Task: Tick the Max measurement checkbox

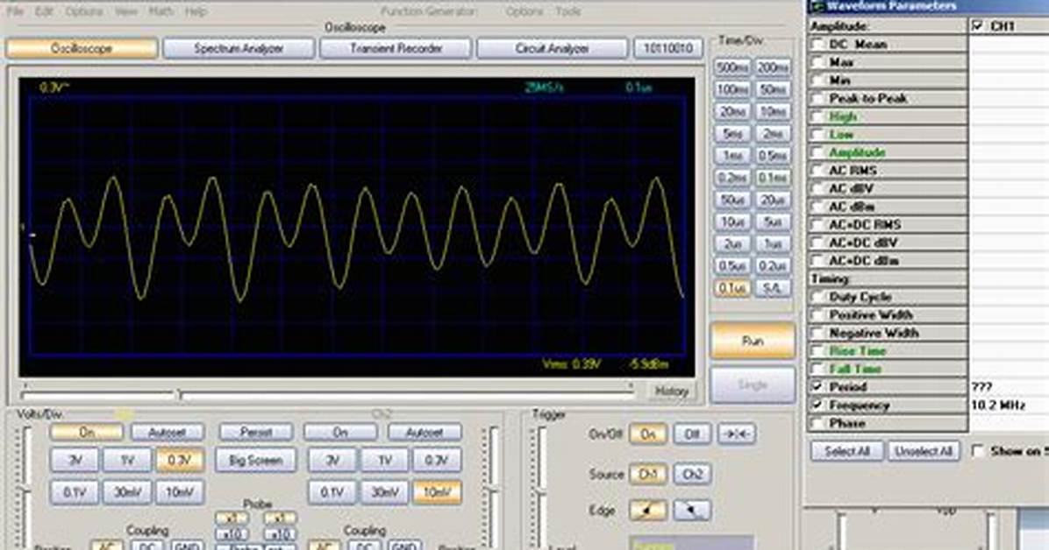Action: [x=818, y=62]
